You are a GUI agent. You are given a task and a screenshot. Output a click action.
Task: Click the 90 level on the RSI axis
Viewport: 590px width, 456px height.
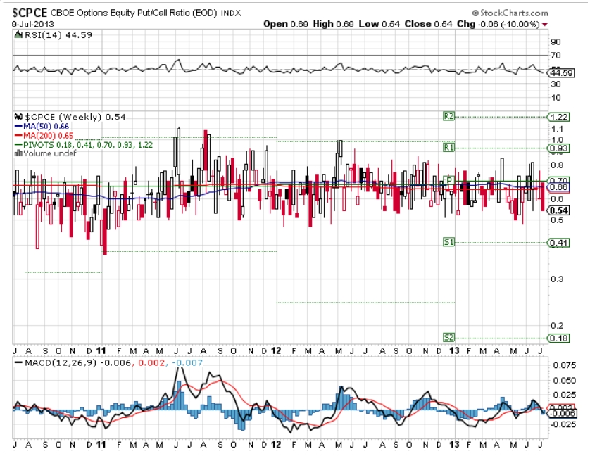[556, 42]
